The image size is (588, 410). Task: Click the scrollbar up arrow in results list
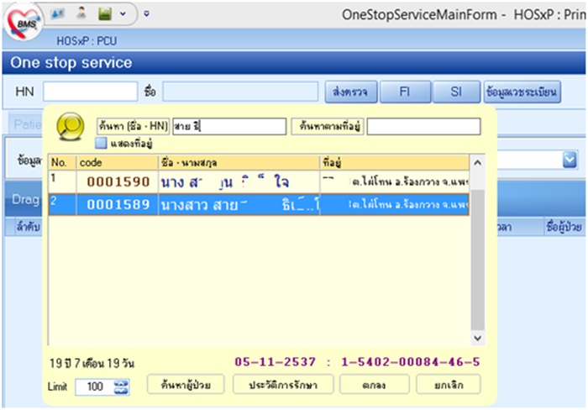pos(477,163)
